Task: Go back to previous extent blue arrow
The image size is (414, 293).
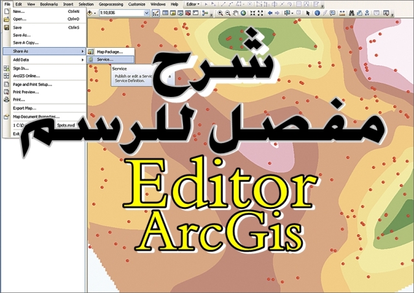Action: tap(270, 13)
